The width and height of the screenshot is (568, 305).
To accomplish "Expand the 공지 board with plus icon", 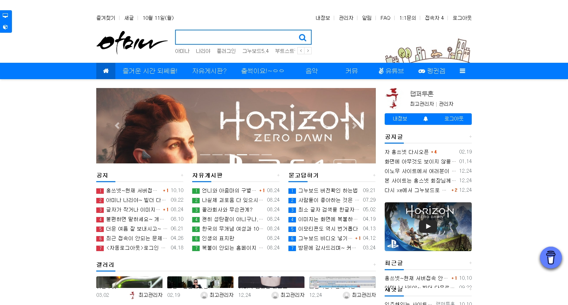I will pos(182,175).
